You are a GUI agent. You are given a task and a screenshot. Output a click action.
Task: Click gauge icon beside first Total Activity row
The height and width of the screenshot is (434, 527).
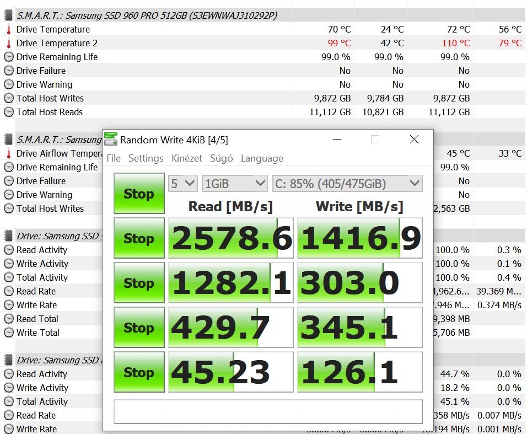[x=9, y=277]
